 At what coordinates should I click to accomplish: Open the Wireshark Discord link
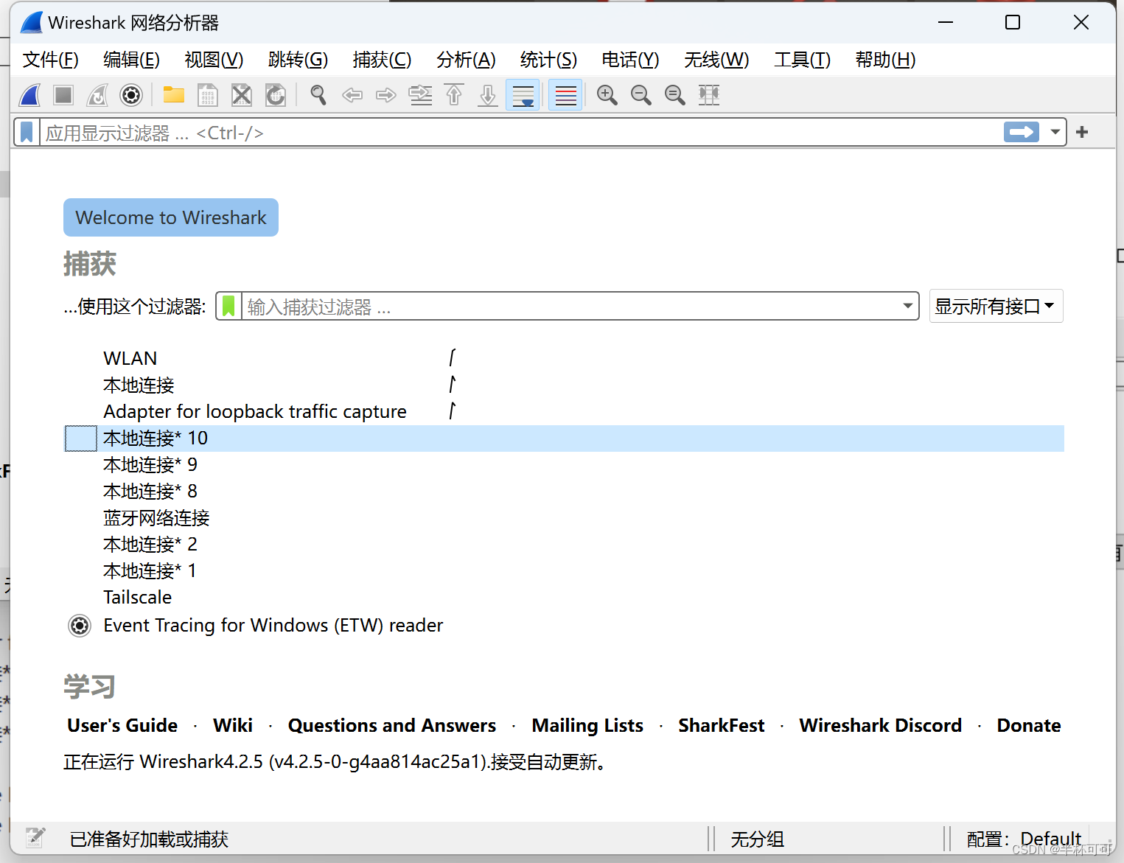(x=881, y=725)
